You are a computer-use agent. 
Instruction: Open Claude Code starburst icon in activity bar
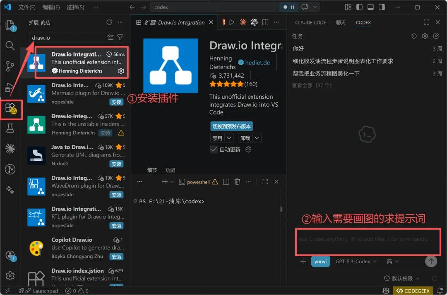(x=10, y=148)
